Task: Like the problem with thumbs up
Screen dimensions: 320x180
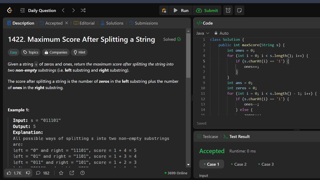Action: [14, 173]
